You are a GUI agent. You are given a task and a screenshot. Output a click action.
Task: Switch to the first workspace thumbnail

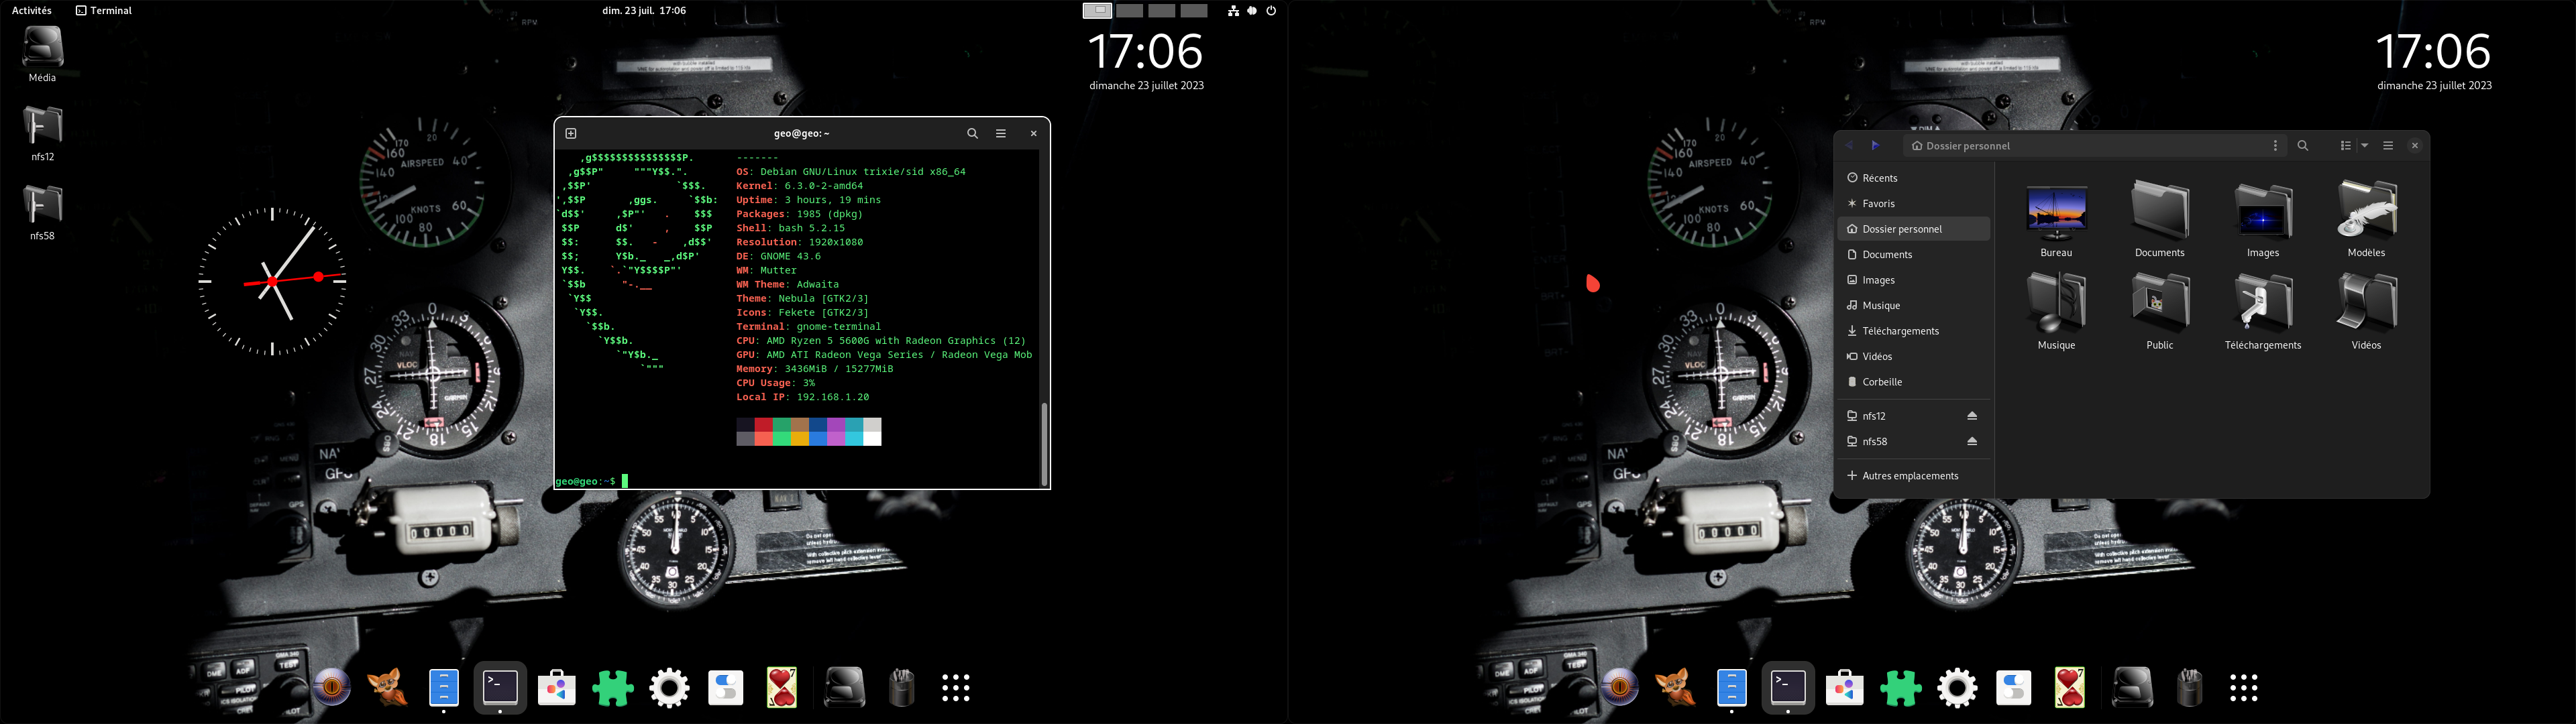(1097, 11)
